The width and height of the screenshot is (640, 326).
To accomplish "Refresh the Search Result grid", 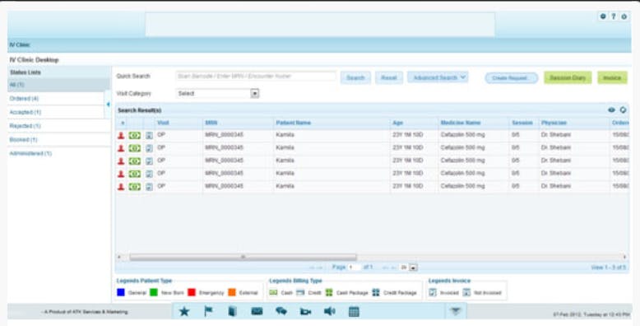I will click(x=623, y=109).
